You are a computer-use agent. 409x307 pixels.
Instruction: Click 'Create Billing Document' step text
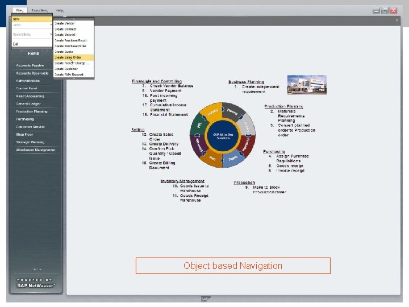(162, 165)
